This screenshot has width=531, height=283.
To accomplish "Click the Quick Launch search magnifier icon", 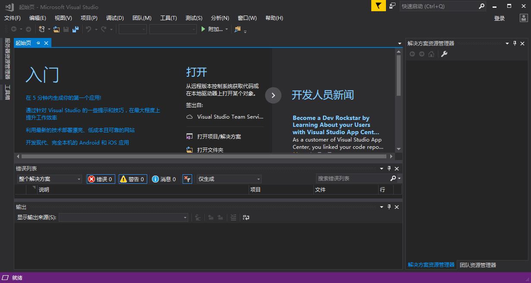I will coord(482,6).
